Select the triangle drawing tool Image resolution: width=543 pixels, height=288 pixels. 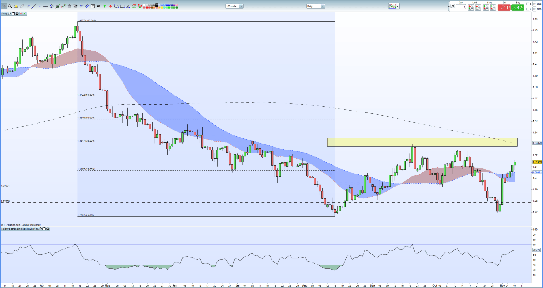pos(128,6)
